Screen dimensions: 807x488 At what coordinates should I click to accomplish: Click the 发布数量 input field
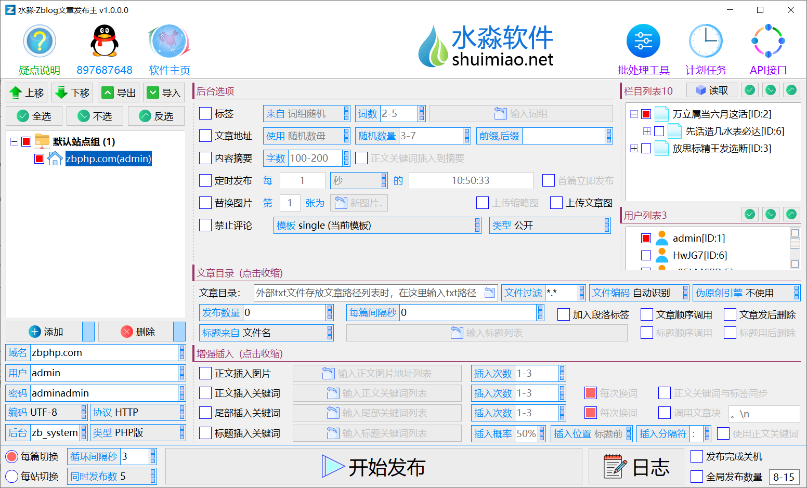pos(284,313)
